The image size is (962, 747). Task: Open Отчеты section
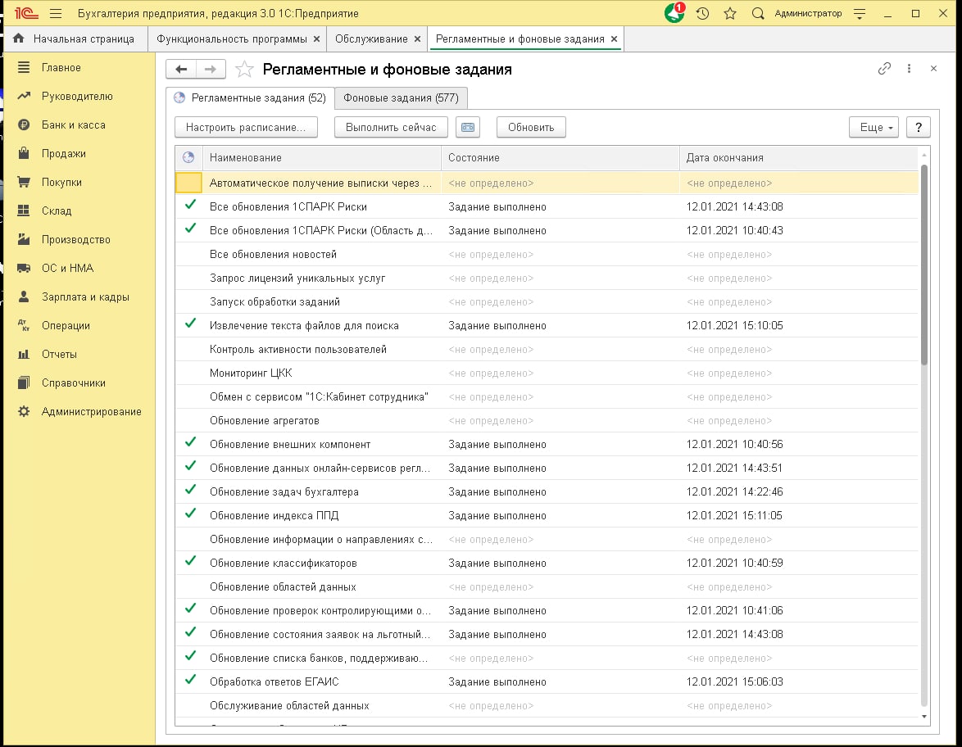[x=59, y=355]
